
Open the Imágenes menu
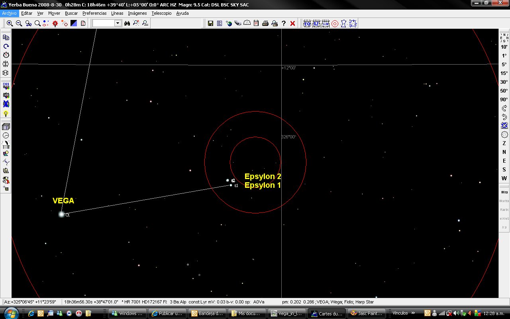[137, 13]
